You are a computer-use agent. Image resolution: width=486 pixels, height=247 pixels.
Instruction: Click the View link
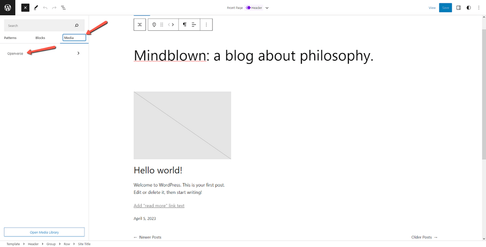[x=432, y=8]
